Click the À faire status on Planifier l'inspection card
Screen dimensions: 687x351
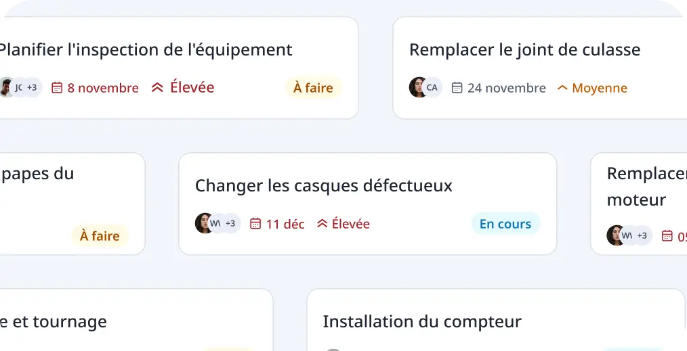click(313, 88)
